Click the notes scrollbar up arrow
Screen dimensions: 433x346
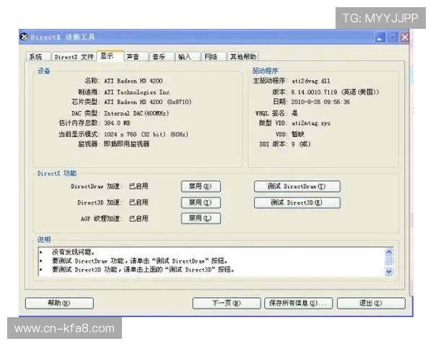coord(389,252)
